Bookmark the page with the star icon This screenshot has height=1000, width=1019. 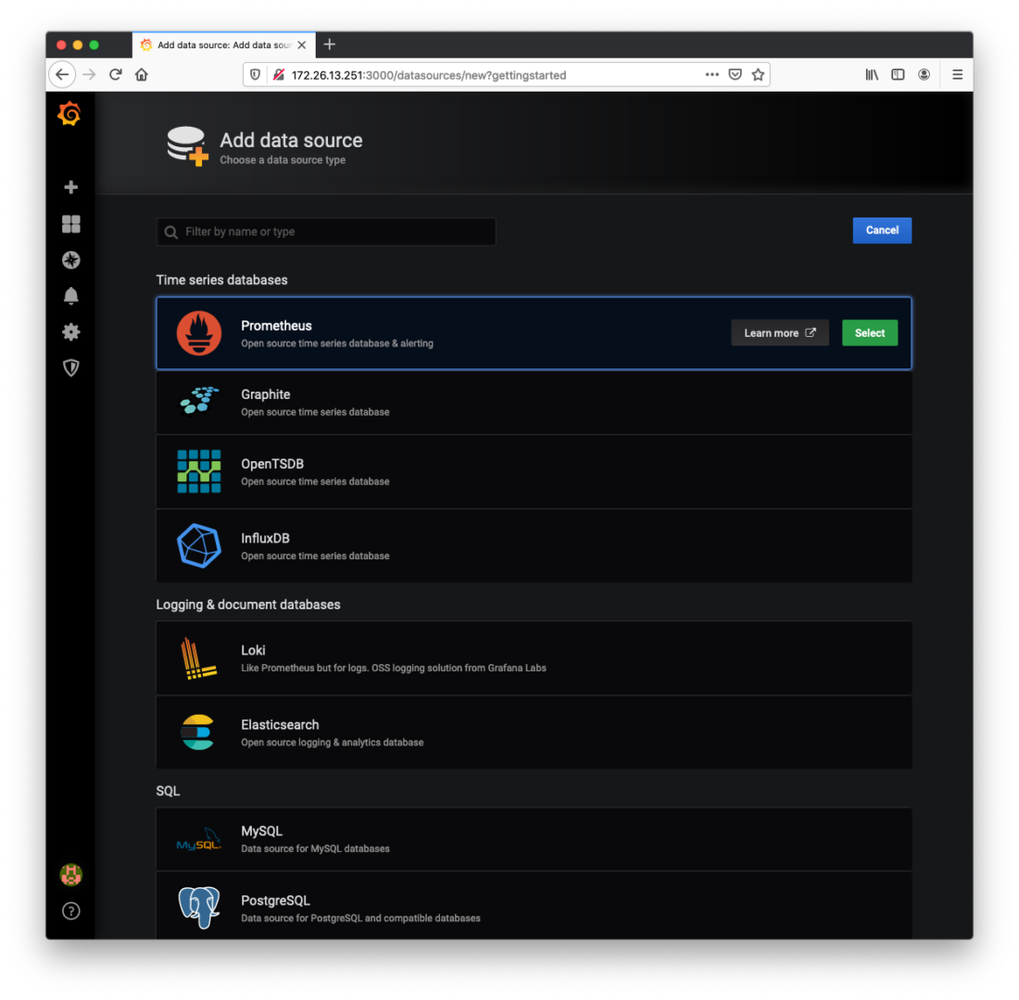[758, 74]
